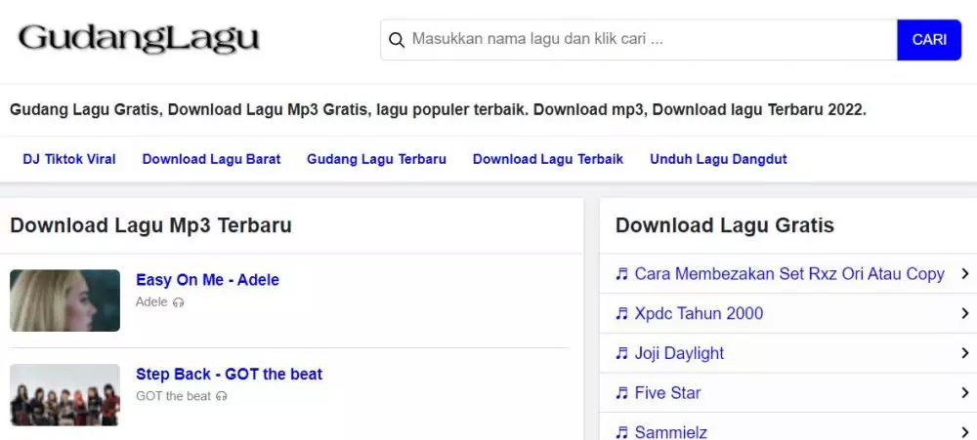Open Gudang Lagu Terbaru menu link
This screenshot has width=977, height=440.
[376, 159]
